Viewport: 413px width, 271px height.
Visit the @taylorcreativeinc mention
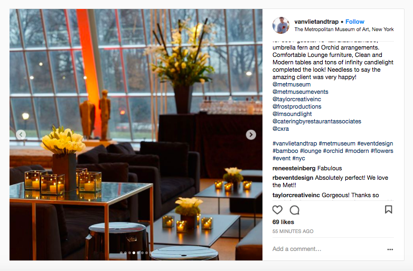(297, 99)
